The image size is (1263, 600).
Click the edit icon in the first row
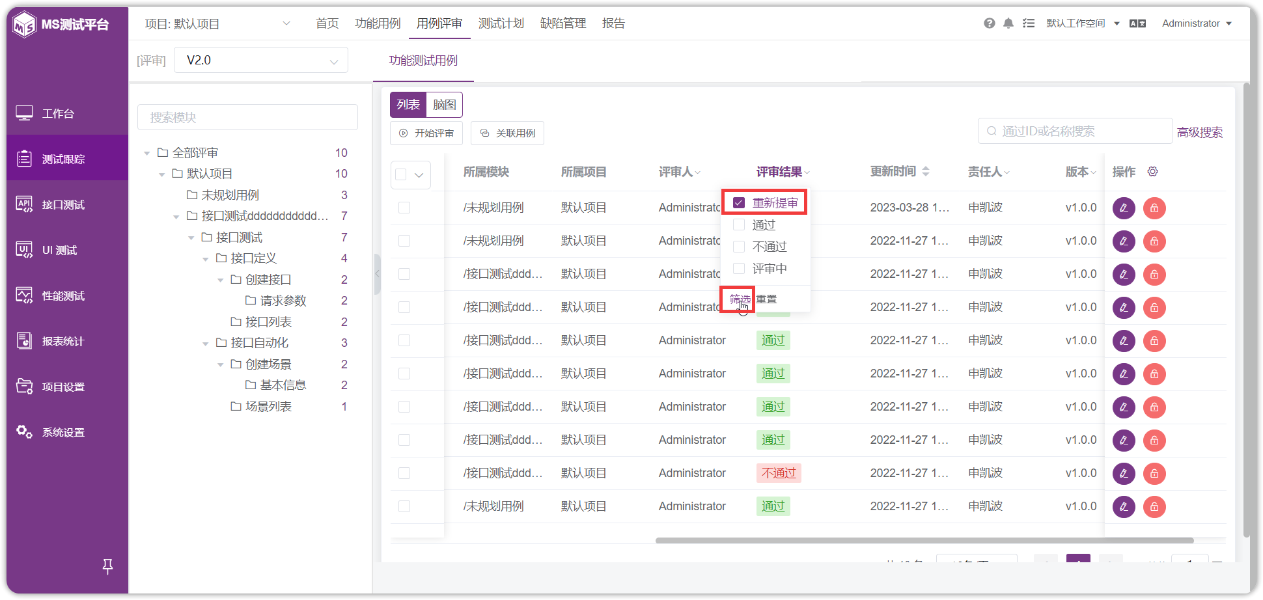[x=1124, y=208]
